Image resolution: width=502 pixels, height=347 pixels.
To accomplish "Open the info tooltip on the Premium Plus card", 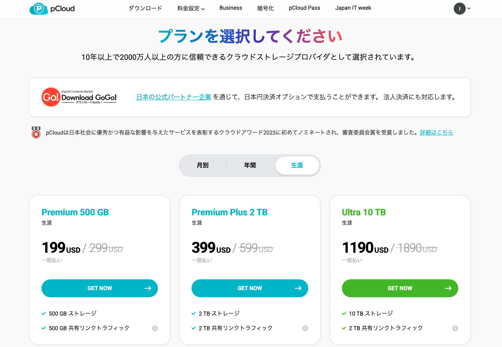I will tap(306, 328).
